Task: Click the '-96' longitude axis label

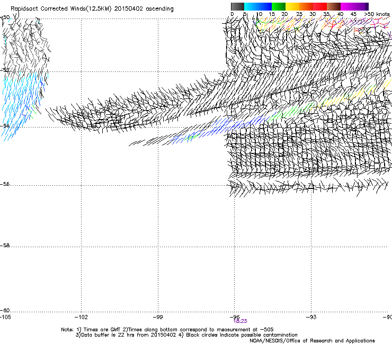Action: coord(235,317)
